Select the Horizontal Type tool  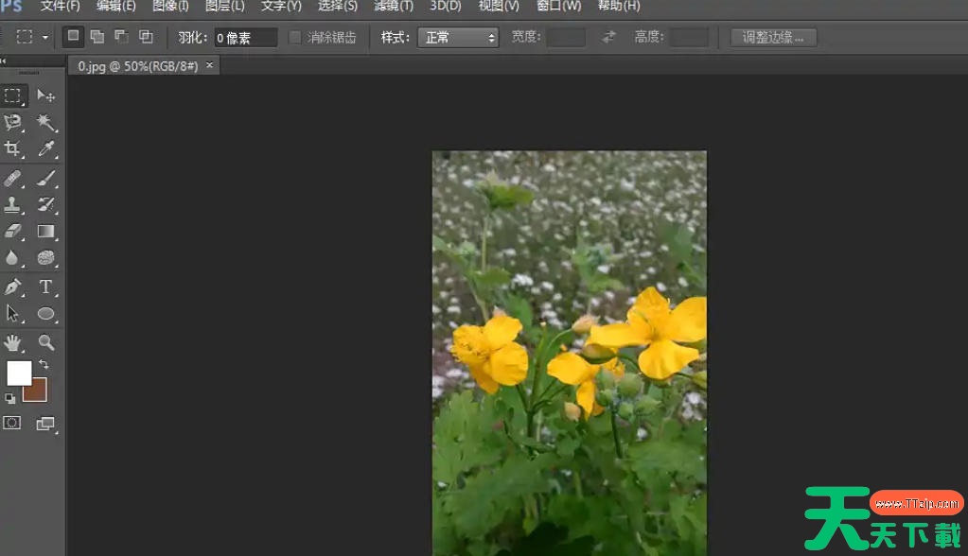45,287
